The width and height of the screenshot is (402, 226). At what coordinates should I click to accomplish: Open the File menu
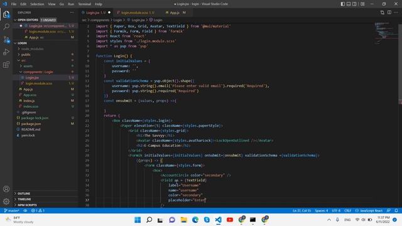click(14, 4)
